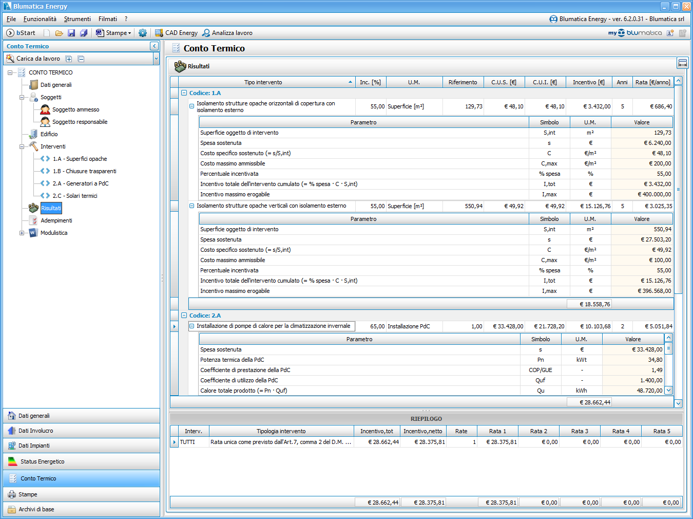693x519 pixels.
Task: Open settings with the gear icon
Action: (x=143, y=33)
